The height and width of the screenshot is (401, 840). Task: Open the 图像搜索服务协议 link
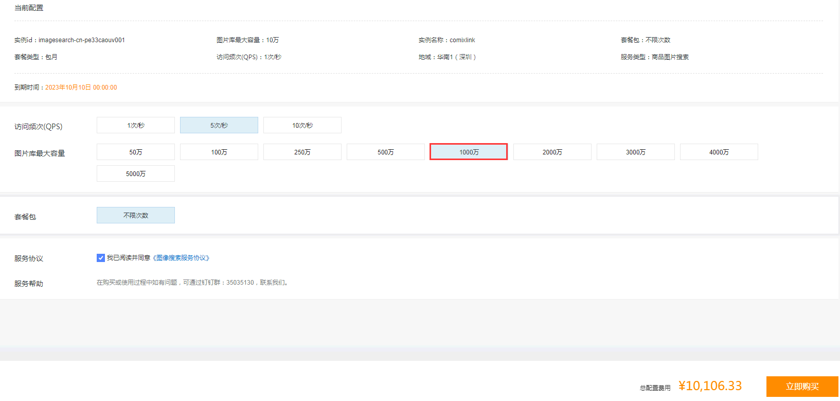pyautogui.click(x=181, y=258)
